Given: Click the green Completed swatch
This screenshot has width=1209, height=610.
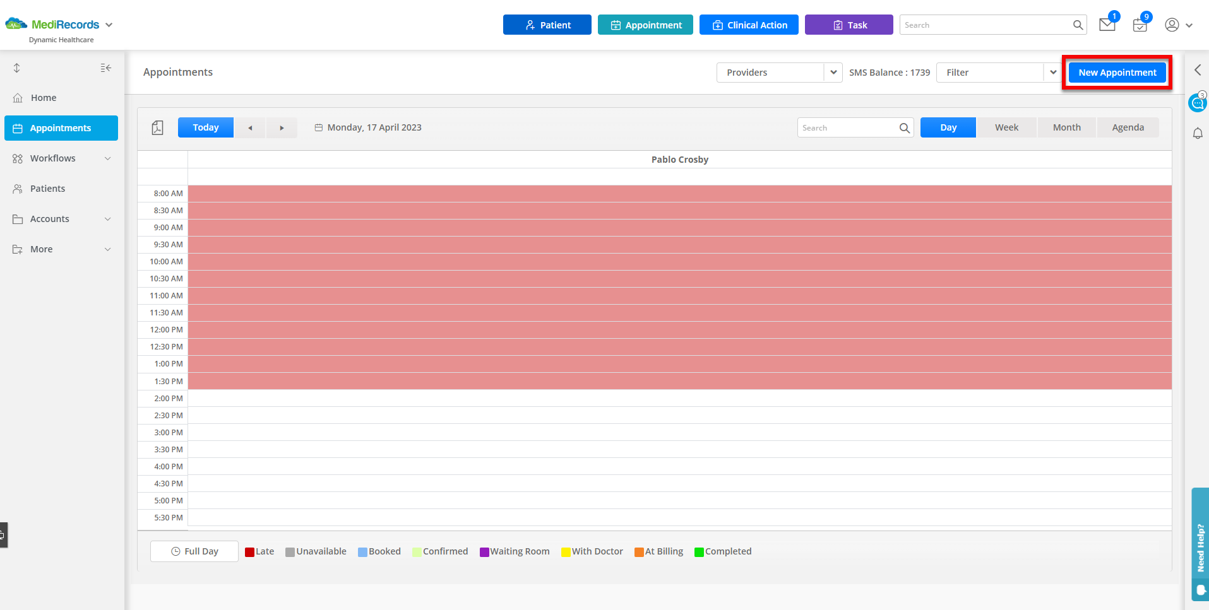Looking at the screenshot, I should point(699,552).
